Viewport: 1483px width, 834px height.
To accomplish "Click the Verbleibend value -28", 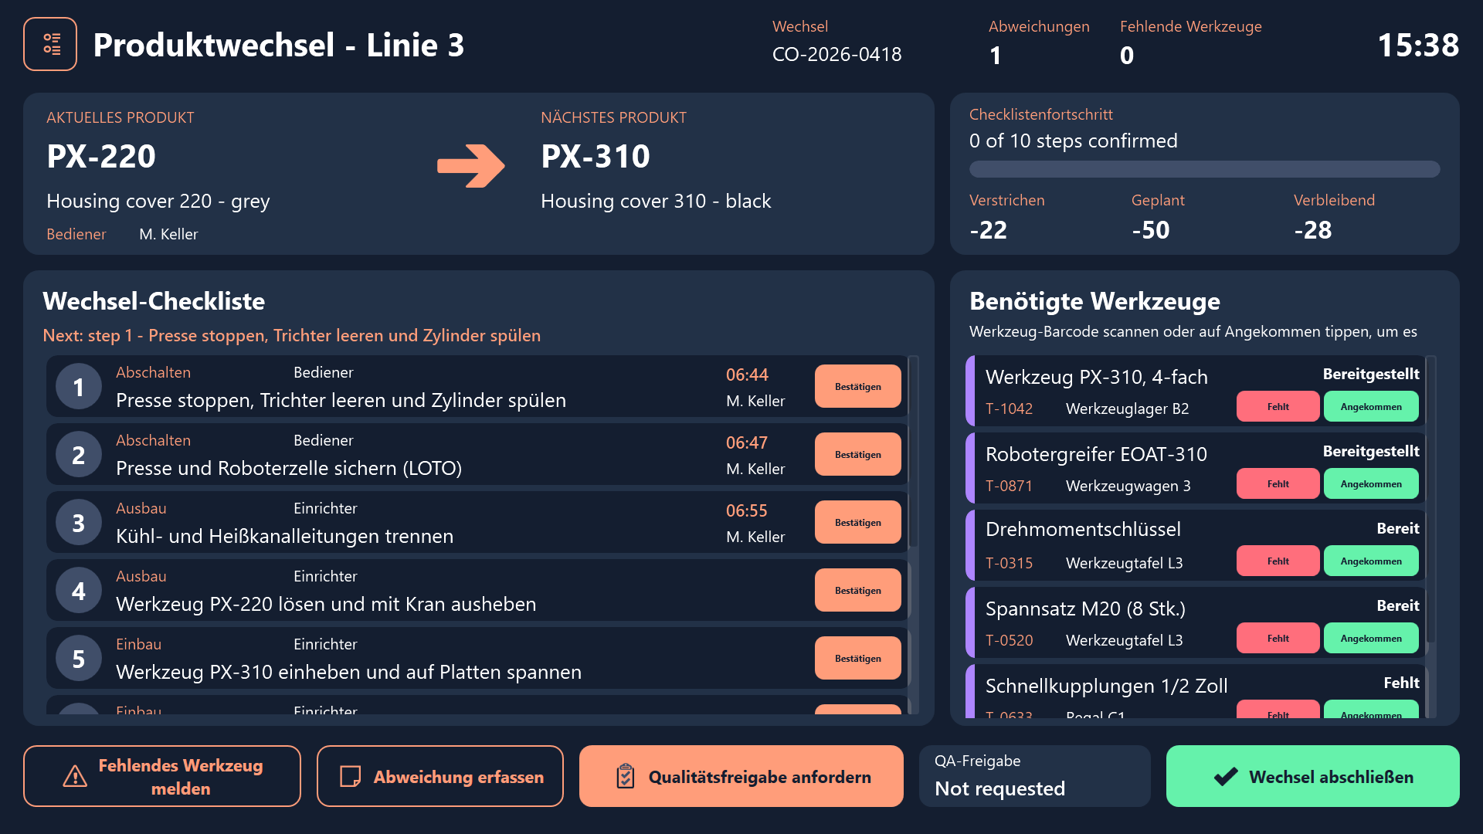I will point(1313,229).
